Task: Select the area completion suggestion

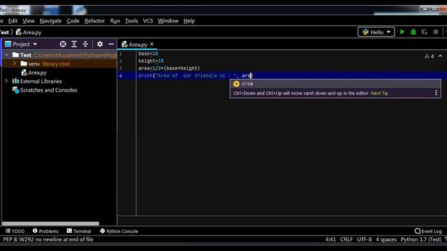Action: (x=335, y=84)
